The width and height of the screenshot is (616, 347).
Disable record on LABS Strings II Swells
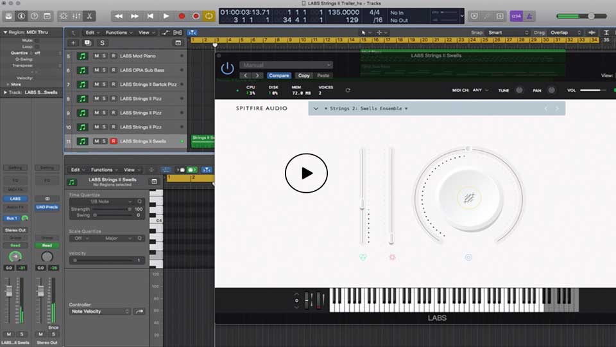(x=114, y=141)
